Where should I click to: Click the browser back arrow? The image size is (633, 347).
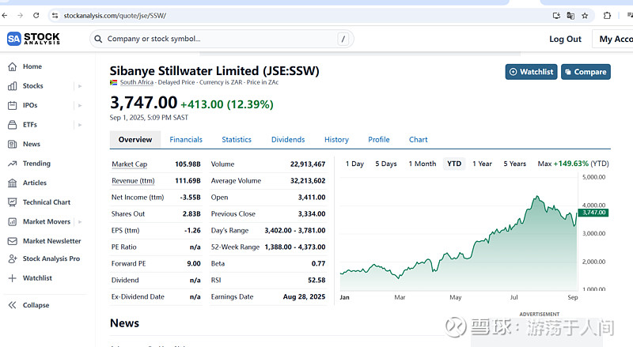tap(5, 16)
